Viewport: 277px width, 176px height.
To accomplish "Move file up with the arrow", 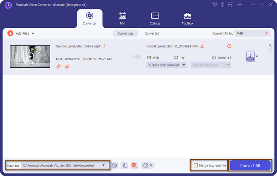I will [x=270, y=49].
